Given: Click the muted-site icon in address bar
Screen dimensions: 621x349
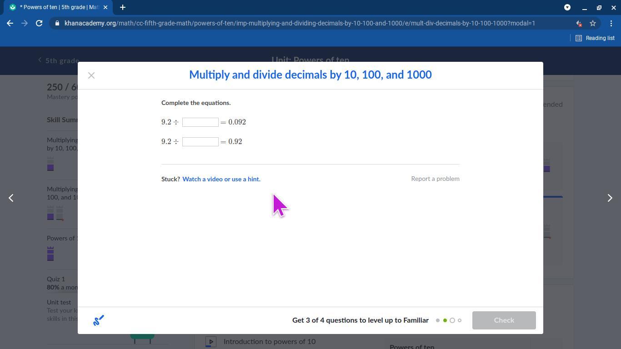Looking at the screenshot, I should point(579,23).
